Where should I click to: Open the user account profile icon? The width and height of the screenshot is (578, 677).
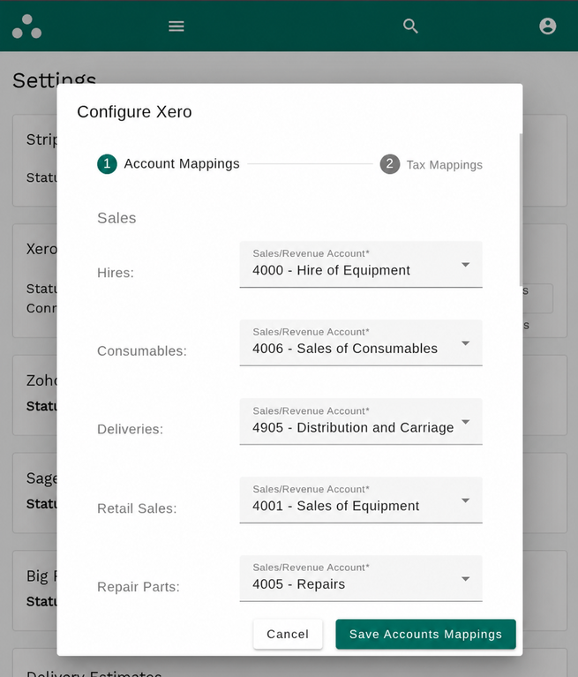[x=547, y=26]
